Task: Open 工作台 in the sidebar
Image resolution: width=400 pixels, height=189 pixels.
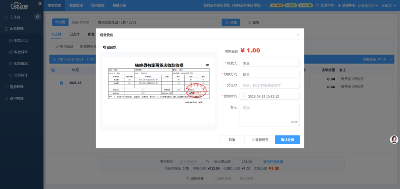Action: click(x=15, y=17)
